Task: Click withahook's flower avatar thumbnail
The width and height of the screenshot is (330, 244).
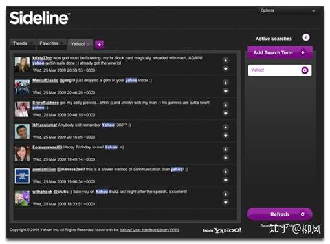Action: click(22, 198)
